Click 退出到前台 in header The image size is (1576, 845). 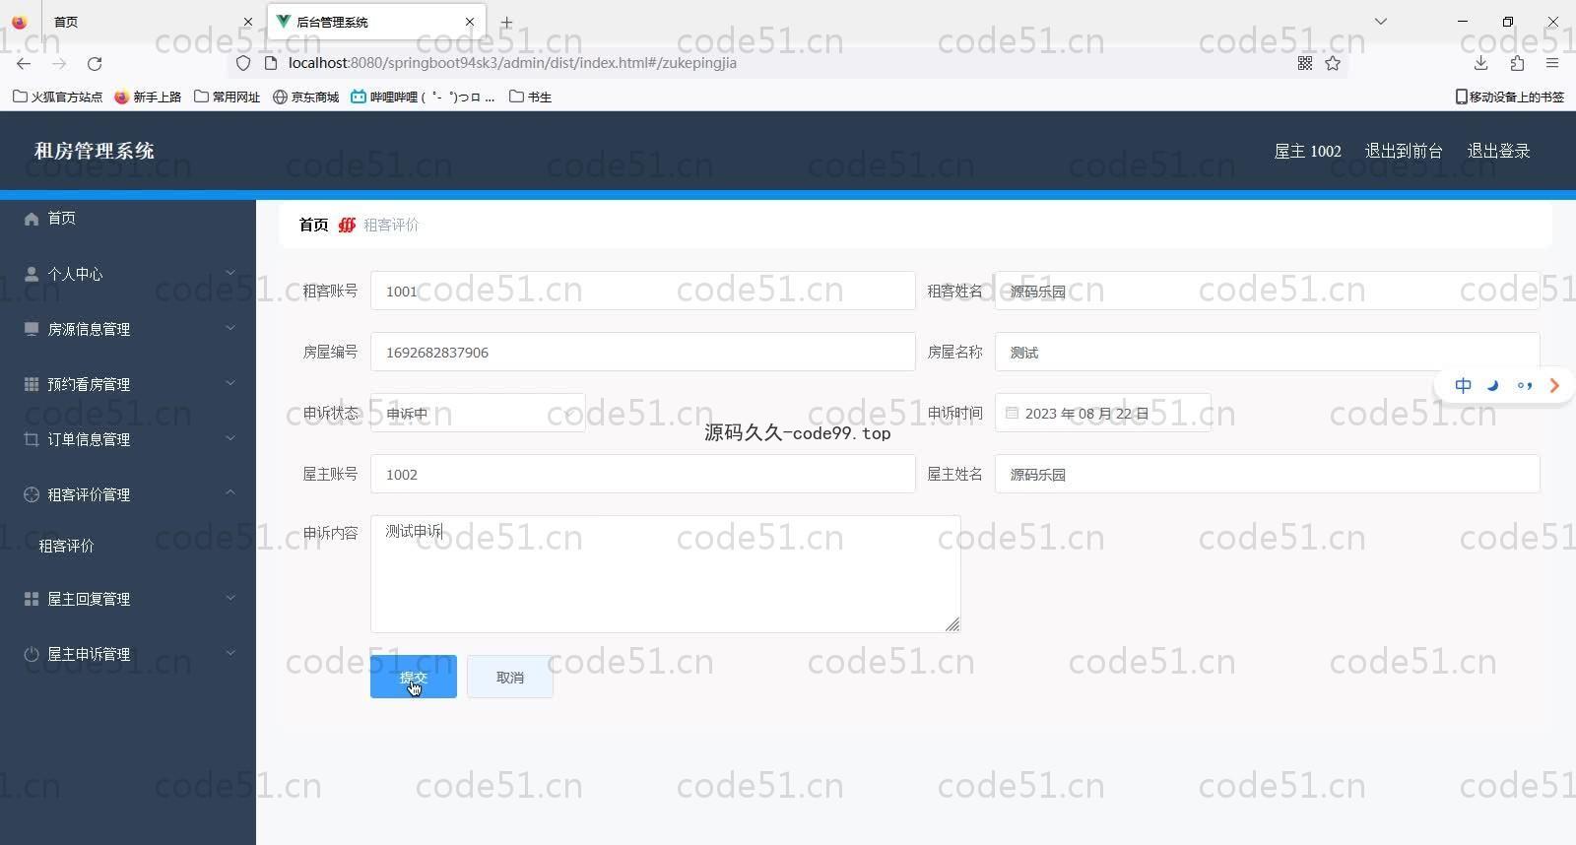point(1404,151)
